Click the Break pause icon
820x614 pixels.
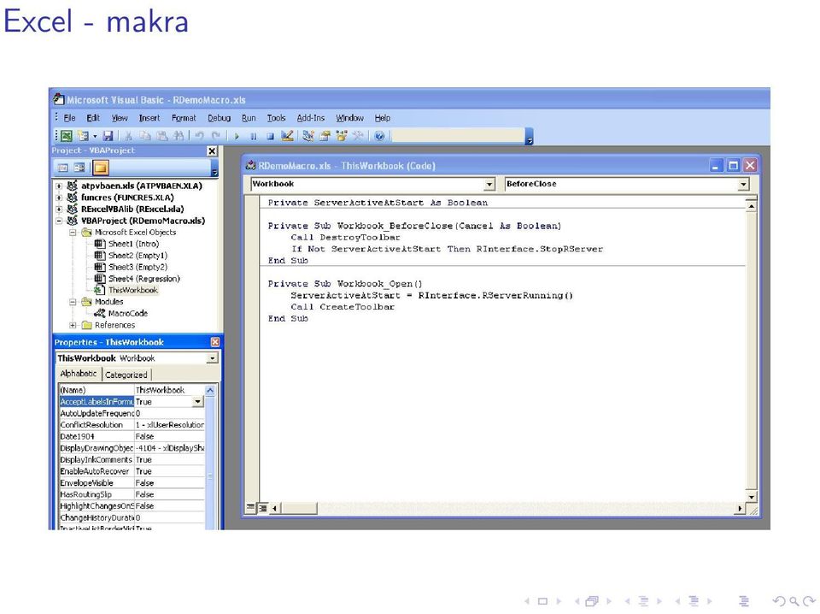[x=254, y=136]
